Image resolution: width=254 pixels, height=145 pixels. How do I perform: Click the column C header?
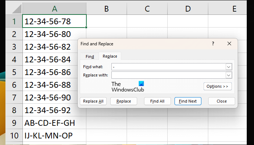click(x=147, y=8)
